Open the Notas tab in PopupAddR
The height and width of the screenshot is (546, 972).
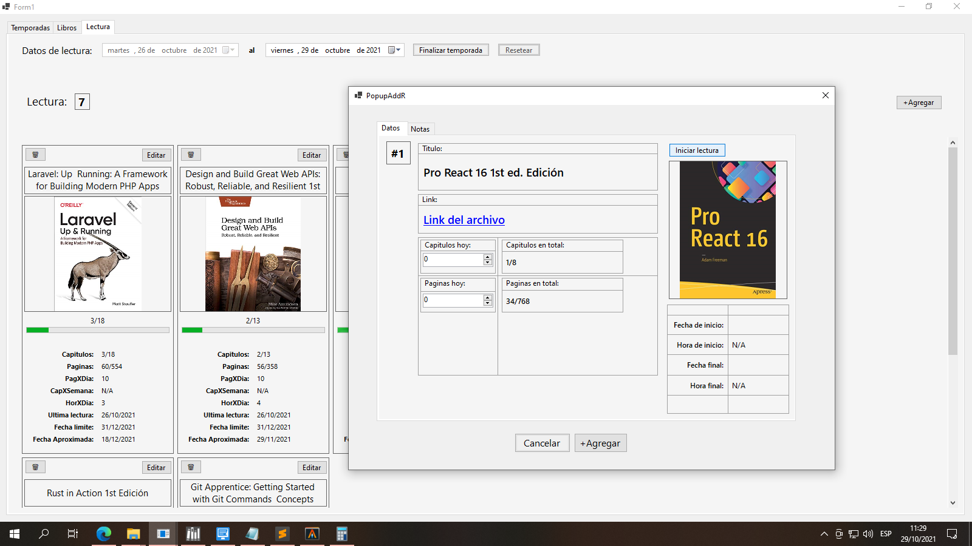click(420, 129)
